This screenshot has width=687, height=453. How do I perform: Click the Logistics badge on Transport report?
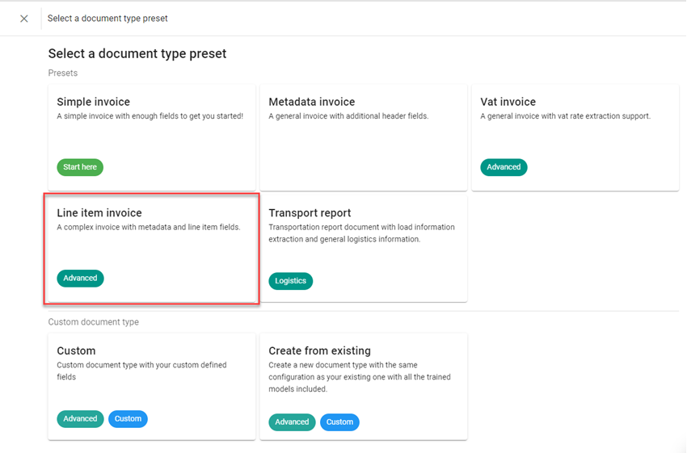tap(290, 281)
